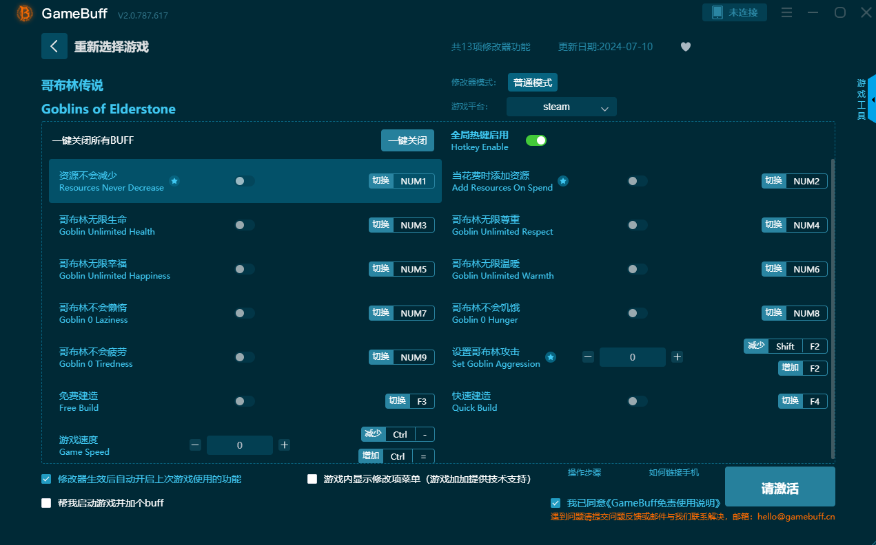Enable Add Resources On Spend toggle
Image resolution: width=876 pixels, height=545 pixels.
[x=637, y=181]
